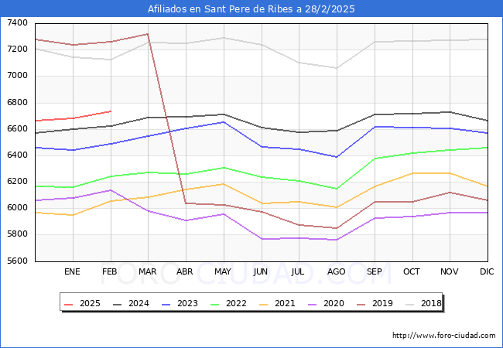Click the 2025 legend label
The image size is (503, 348).
point(90,303)
